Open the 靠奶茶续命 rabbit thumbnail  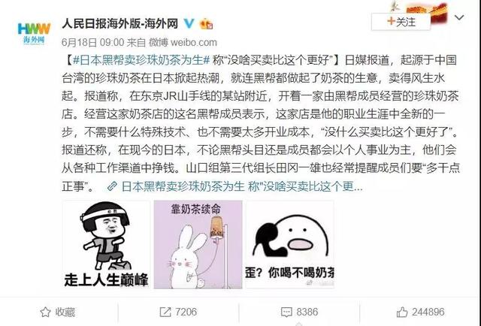point(198,244)
